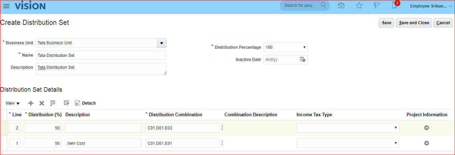Open the View menu in table toolbar

pyautogui.click(x=13, y=103)
